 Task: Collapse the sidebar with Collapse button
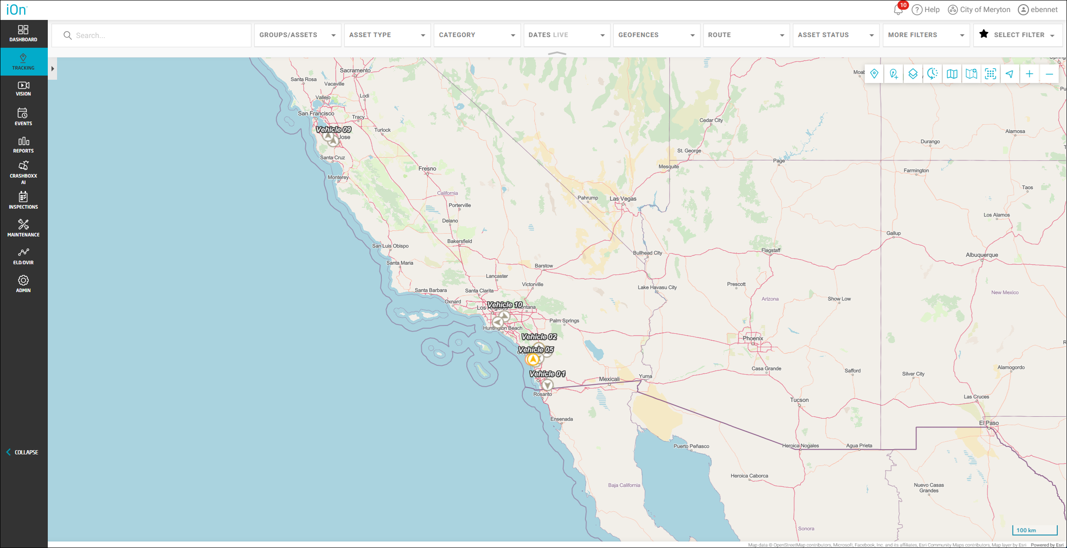[22, 452]
